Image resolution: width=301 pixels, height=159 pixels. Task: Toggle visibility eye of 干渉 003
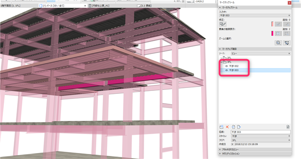(x=227, y=70)
